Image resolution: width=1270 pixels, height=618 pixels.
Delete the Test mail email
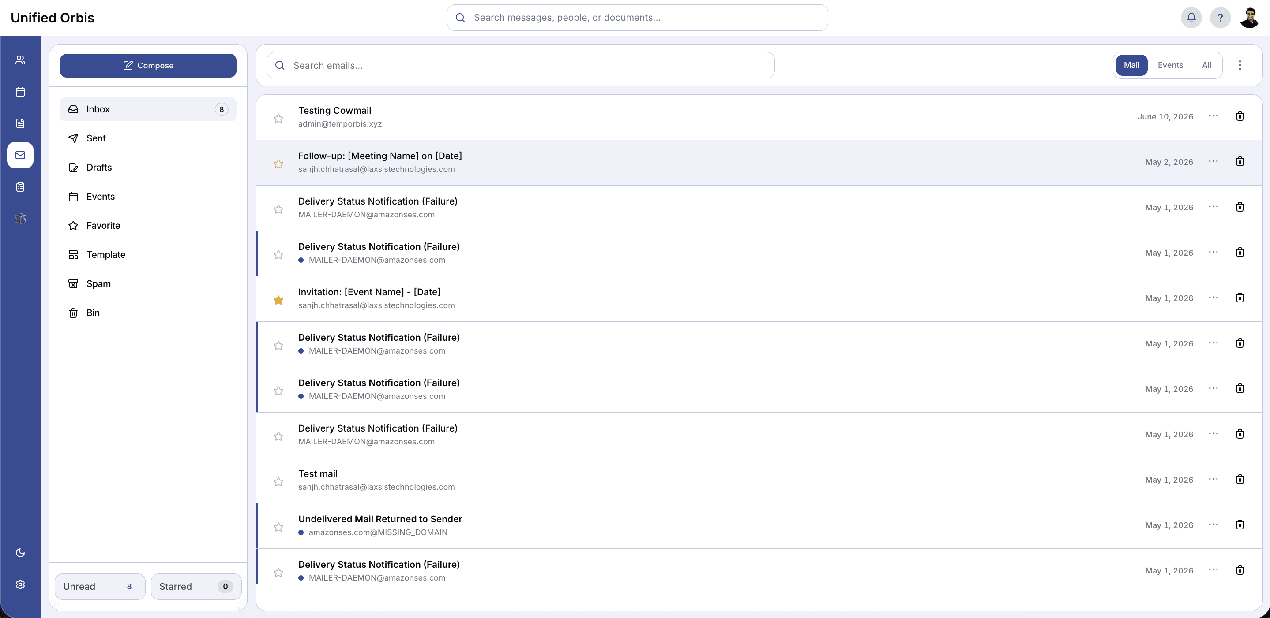[1240, 479]
